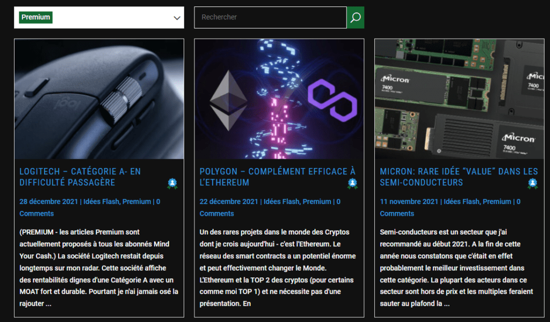Click the green search magnifier button
The width and height of the screenshot is (550, 322).
pos(356,17)
